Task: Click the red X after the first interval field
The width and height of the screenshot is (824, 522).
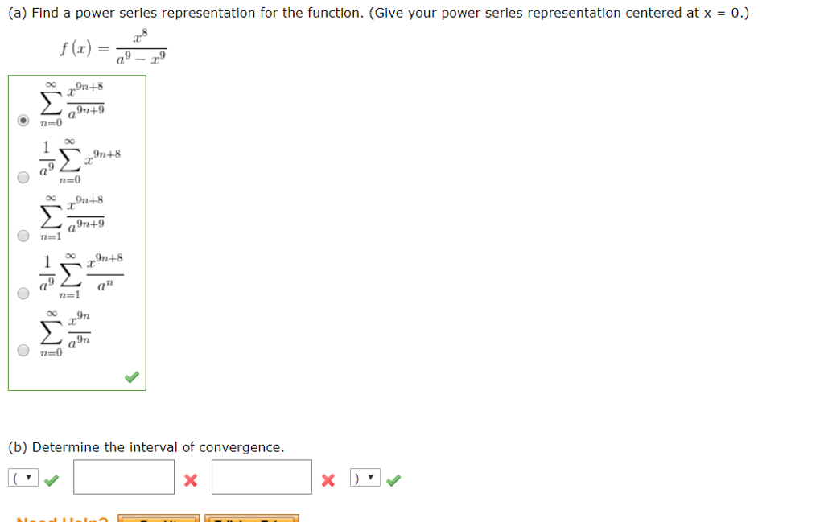Action: click(x=191, y=479)
